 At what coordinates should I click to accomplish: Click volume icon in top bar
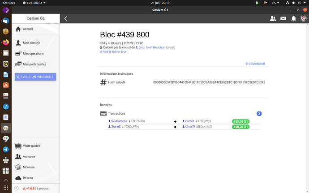click(x=294, y=3)
